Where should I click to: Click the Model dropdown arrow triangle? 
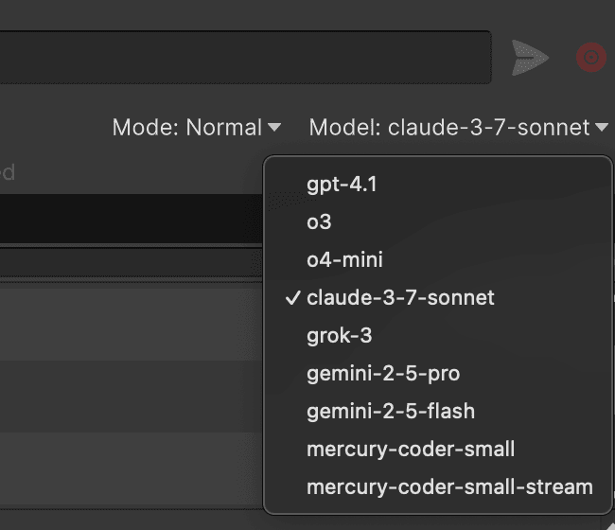pos(603,127)
